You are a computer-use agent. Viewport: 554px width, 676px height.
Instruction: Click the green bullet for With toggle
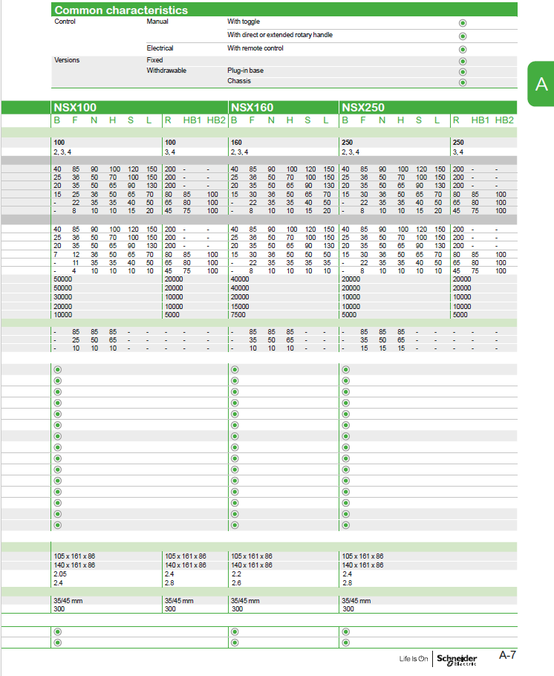[x=463, y=23]
